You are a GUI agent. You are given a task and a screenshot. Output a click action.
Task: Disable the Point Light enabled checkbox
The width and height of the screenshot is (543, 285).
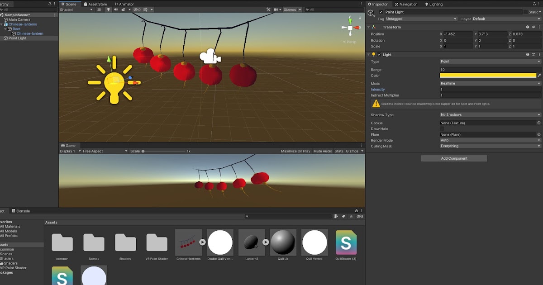pos(381,12)
